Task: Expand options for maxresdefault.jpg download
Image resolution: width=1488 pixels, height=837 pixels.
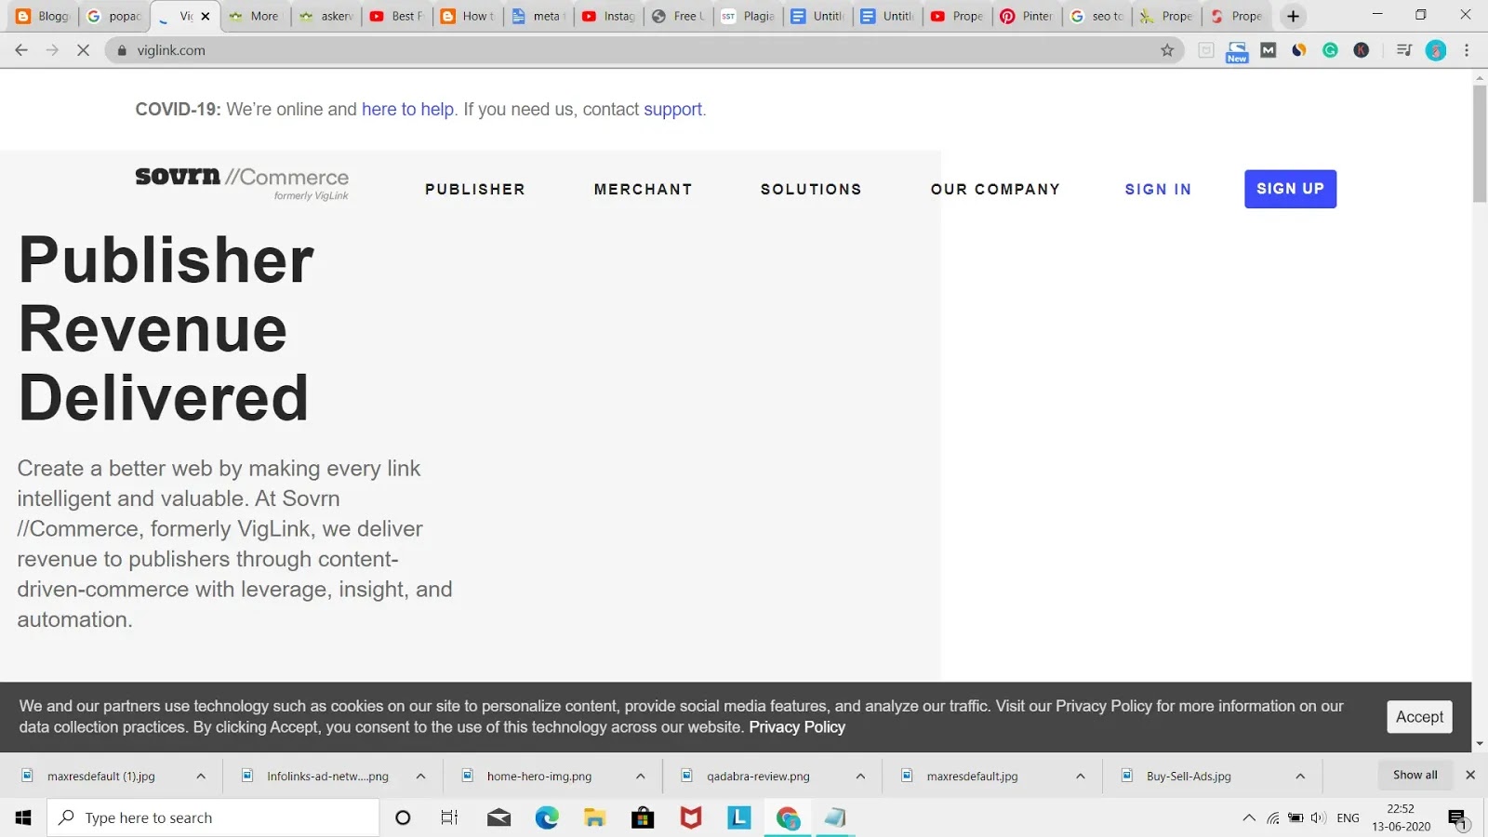Action: pos(1081,776)
